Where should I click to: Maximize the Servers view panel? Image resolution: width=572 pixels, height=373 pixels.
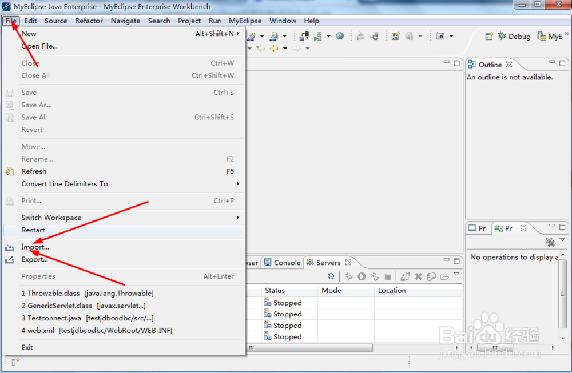coord(456,261)
